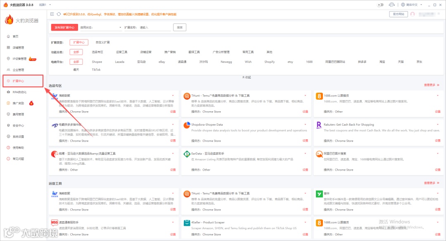Click the red 发布到扩展中心 button
The width and height of the screenshot is (446, 241).
[x=64, y=28]
